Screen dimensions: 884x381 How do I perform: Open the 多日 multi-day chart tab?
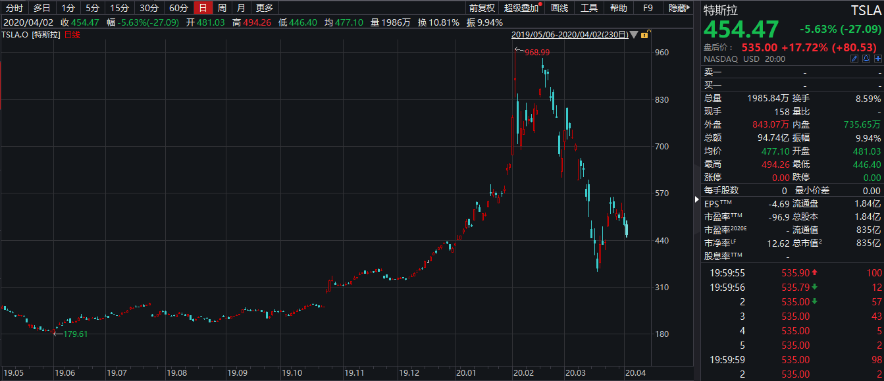coord(42,8)
